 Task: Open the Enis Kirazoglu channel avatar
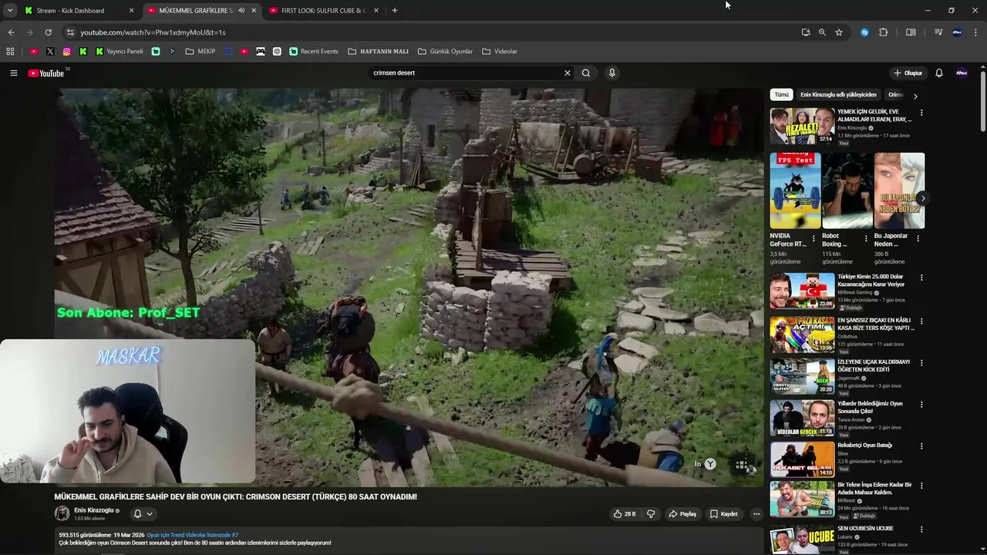[x=62, y=514]
